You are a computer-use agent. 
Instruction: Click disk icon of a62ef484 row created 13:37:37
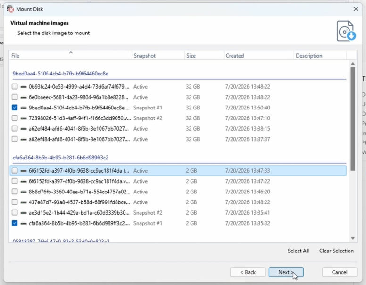[x=23, y=140]
